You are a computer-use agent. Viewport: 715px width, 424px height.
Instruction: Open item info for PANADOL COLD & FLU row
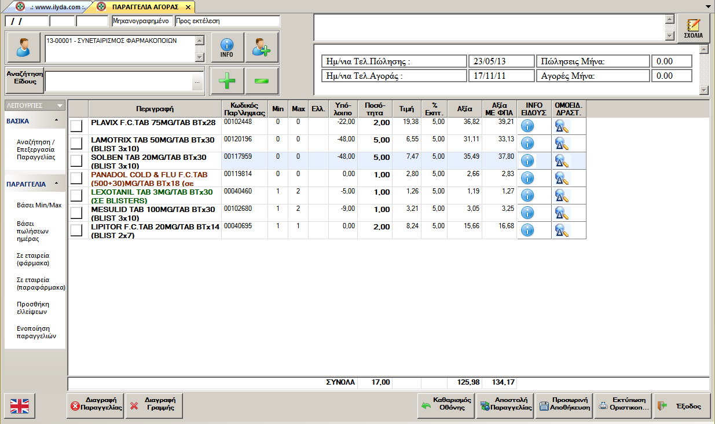[x=527, y=178]
